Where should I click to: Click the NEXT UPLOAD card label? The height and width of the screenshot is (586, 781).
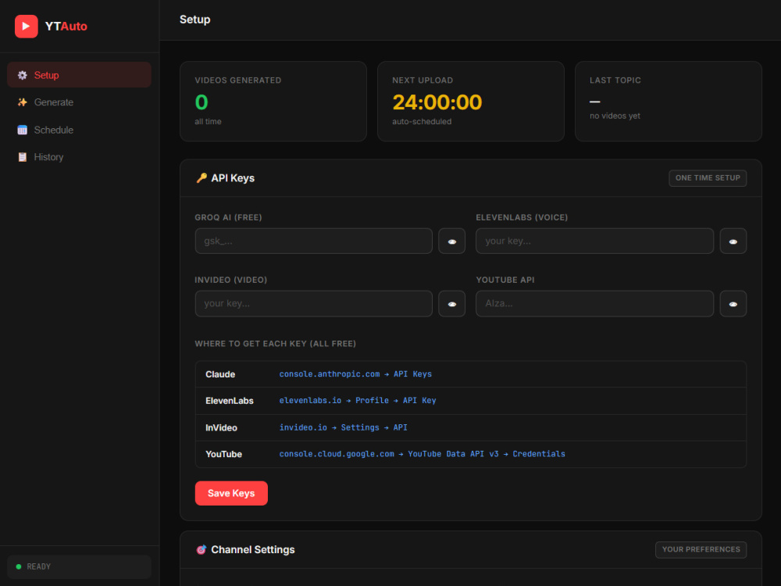(423, 80)
